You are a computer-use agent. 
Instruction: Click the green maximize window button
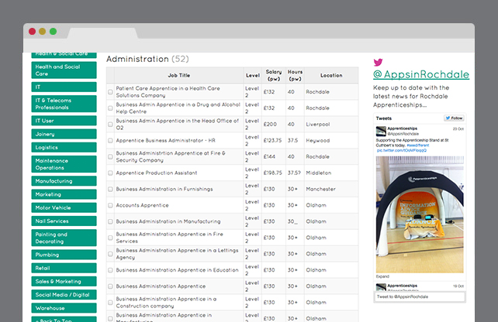tap(53, 32)
